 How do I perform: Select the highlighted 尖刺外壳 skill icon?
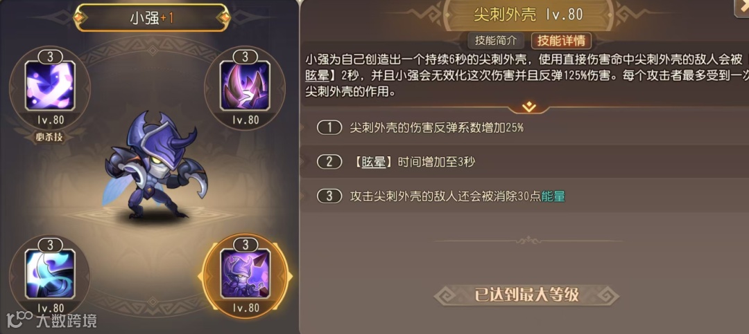[245, 275]
